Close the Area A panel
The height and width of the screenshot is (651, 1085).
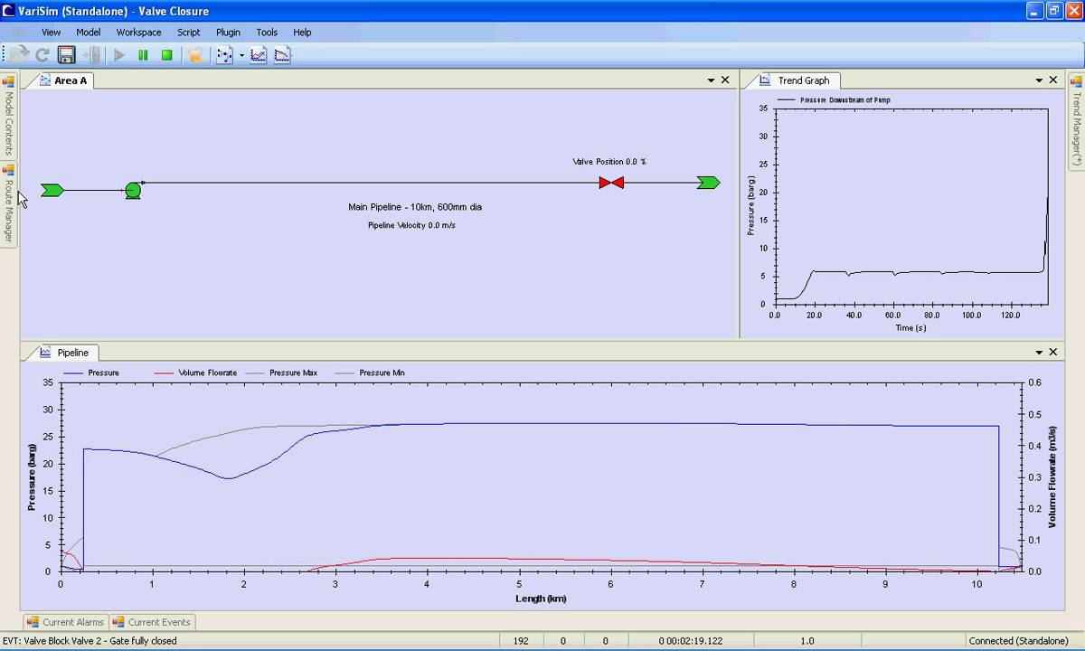pos(725,80)
